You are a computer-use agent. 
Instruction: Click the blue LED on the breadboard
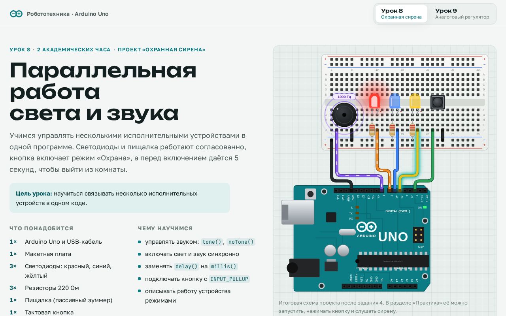[395, 101]
